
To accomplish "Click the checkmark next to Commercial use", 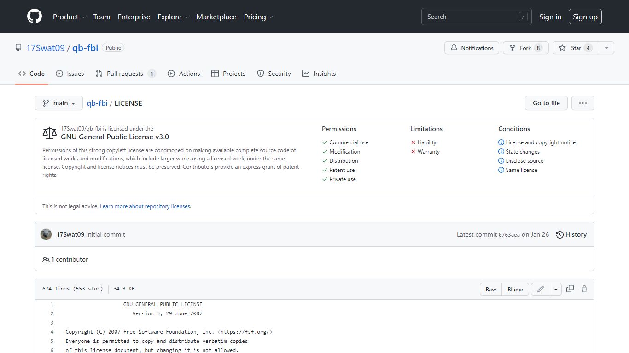I will (325, 142).
